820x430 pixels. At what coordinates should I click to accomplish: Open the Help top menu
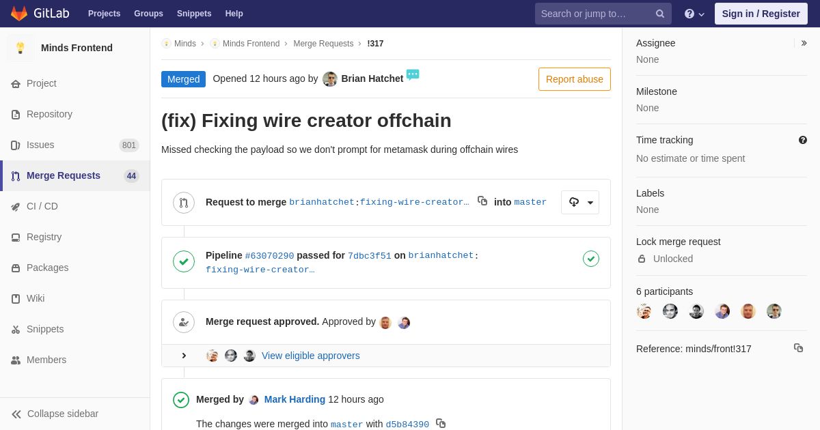[x=234, y=14]
